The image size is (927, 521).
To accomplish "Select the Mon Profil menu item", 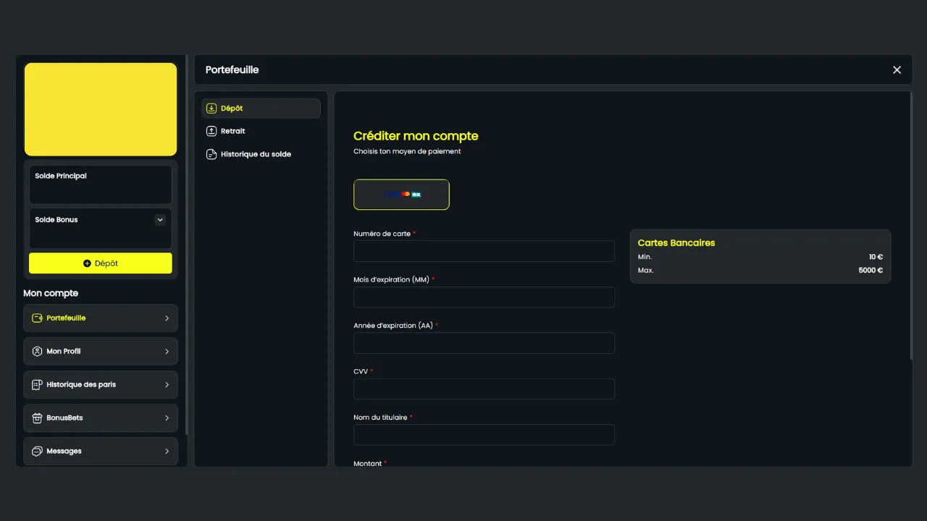I will tap(101, 352).
